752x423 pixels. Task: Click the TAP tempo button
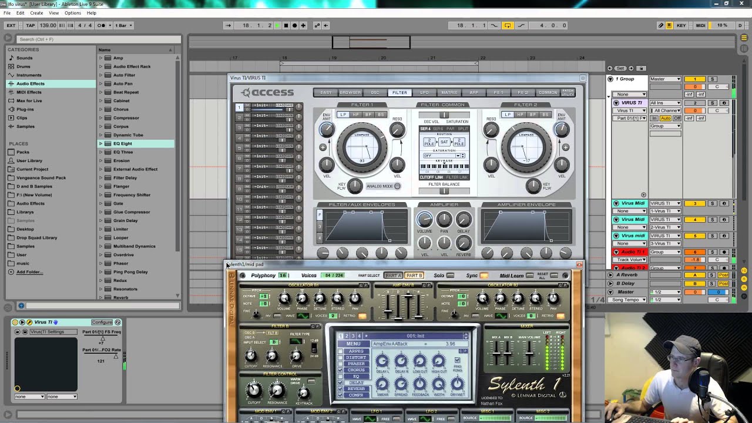tap(31, 25)
